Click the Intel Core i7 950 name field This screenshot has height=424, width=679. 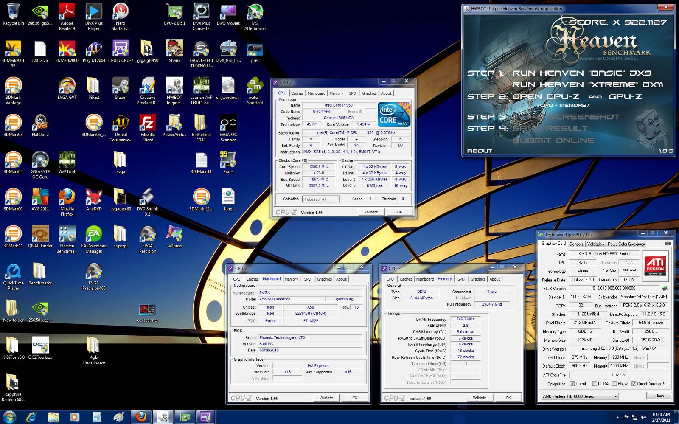pyautogui.click(x=339, y=105)
